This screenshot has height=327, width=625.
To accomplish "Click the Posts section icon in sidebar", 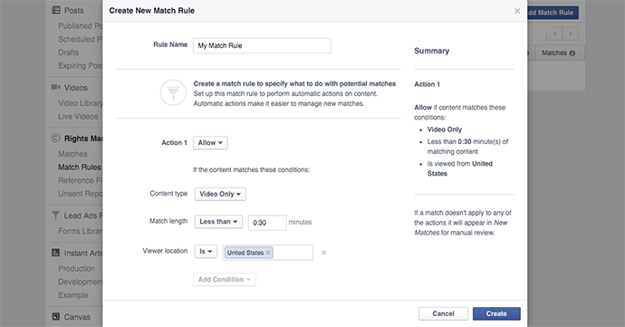I will tap(56, 10).
